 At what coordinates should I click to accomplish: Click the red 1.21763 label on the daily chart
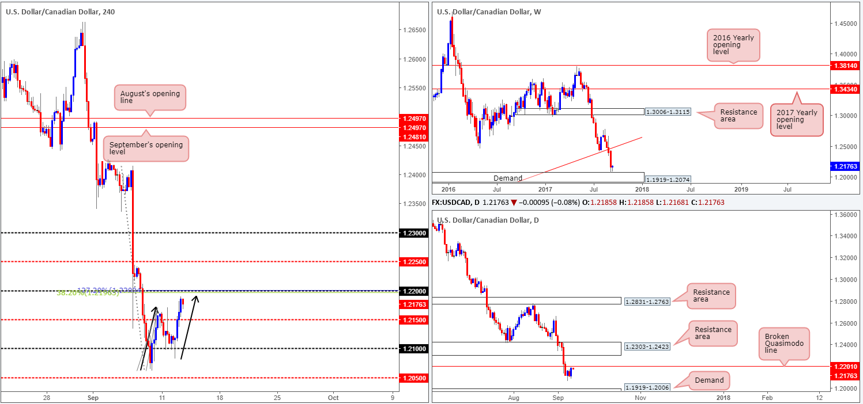pyautogui.click(x=846, y=376)
